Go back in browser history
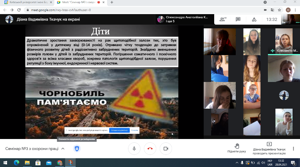 [5, 10]
